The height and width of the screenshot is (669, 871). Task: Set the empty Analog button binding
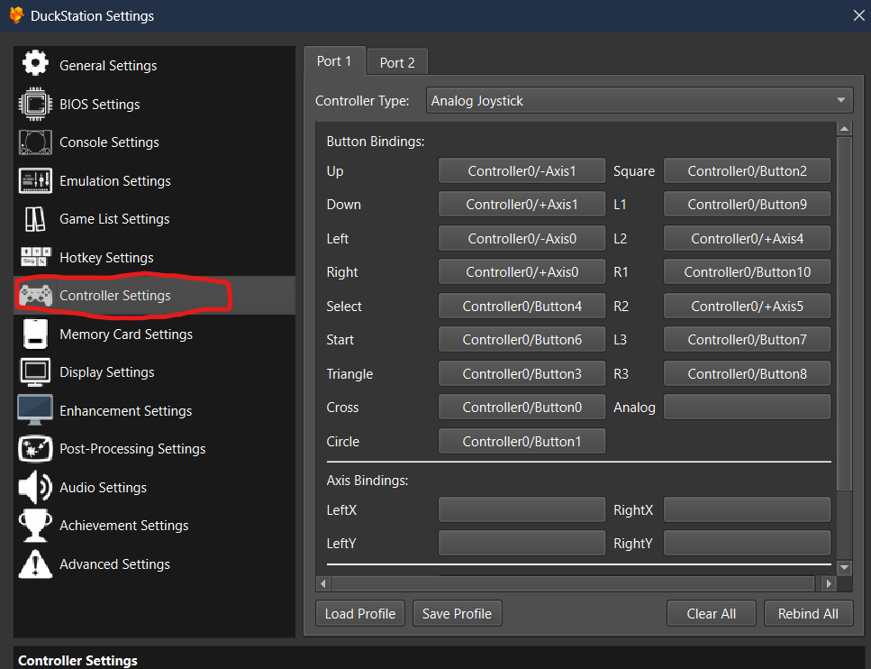[747, 407]
